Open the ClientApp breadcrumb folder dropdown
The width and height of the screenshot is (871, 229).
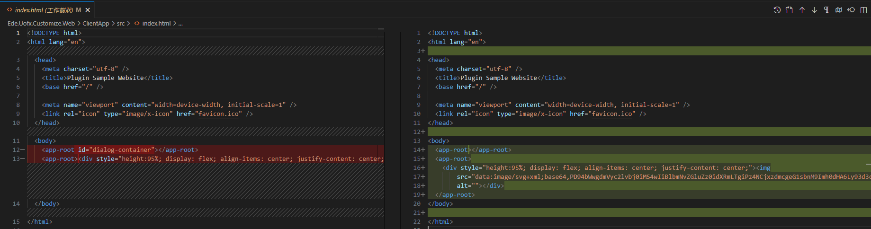click(96, 23)
